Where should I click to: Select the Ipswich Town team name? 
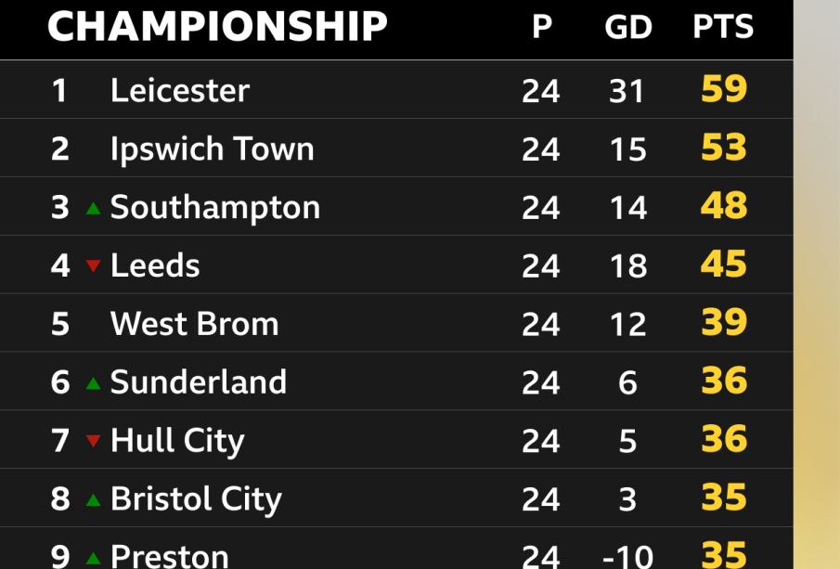pos(212,149)
